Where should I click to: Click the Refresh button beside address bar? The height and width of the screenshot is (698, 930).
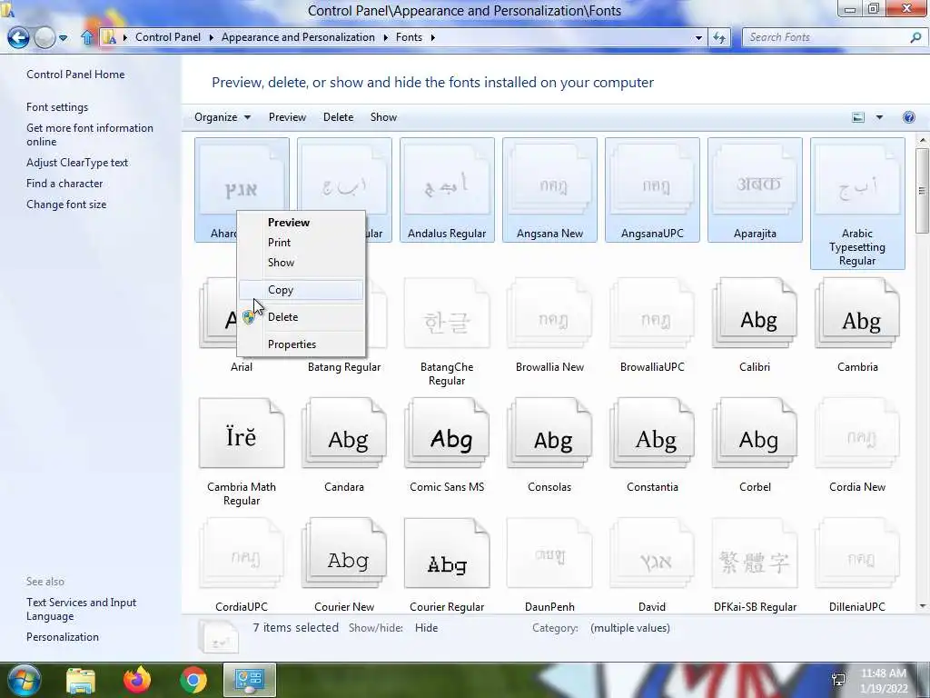pos(719,37)
